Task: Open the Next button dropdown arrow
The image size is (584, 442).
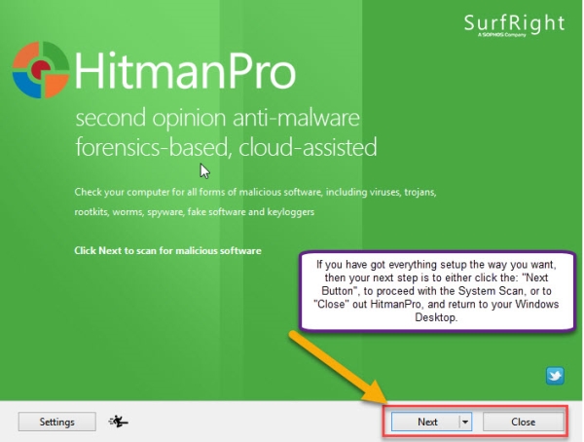Action: click(x=465, y=422)
